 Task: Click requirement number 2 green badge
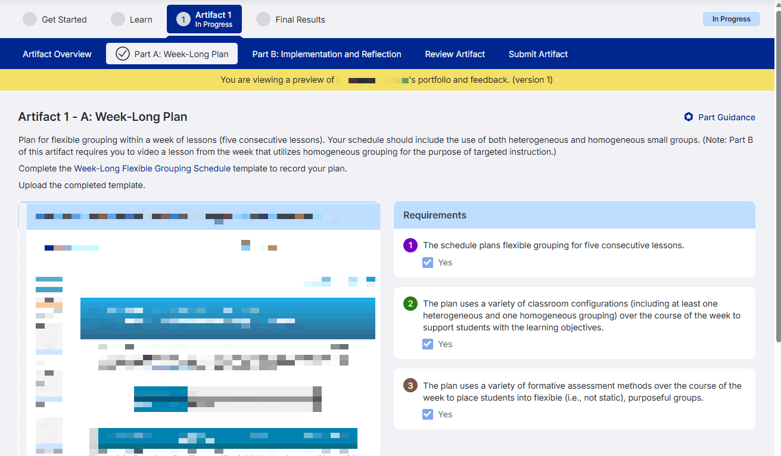[410, 304]
